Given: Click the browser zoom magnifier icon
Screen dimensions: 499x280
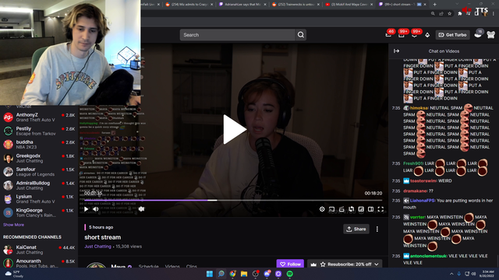Looking at the screenshot, I should [433, 14].
